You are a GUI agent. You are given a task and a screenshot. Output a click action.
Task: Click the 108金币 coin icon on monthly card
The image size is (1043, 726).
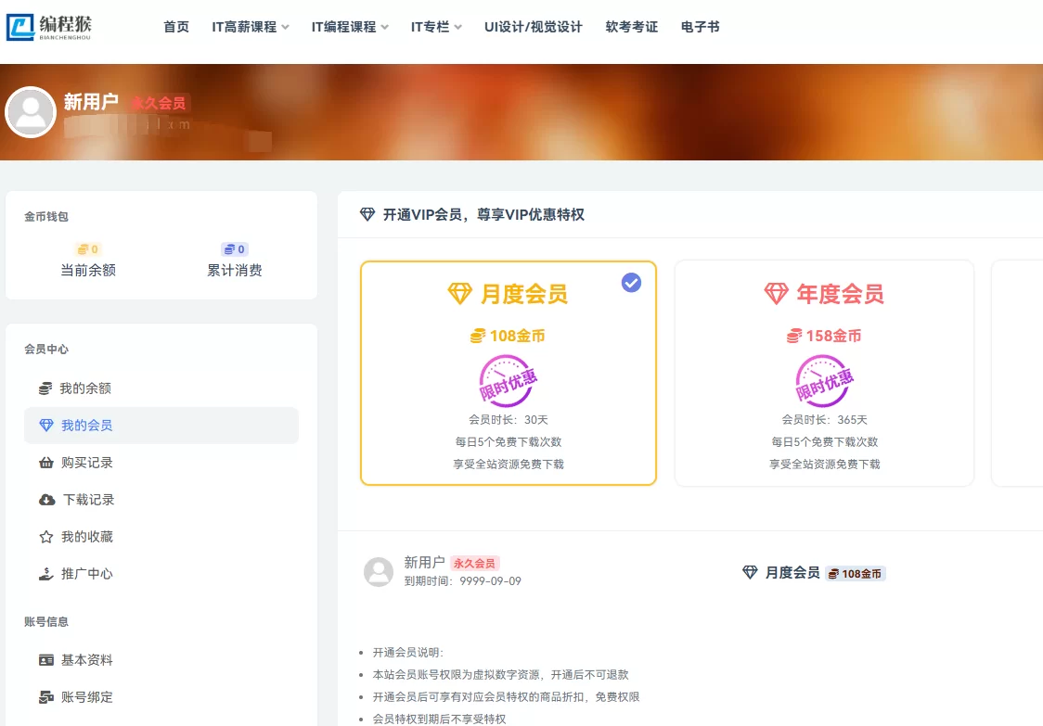coord(478,336)
